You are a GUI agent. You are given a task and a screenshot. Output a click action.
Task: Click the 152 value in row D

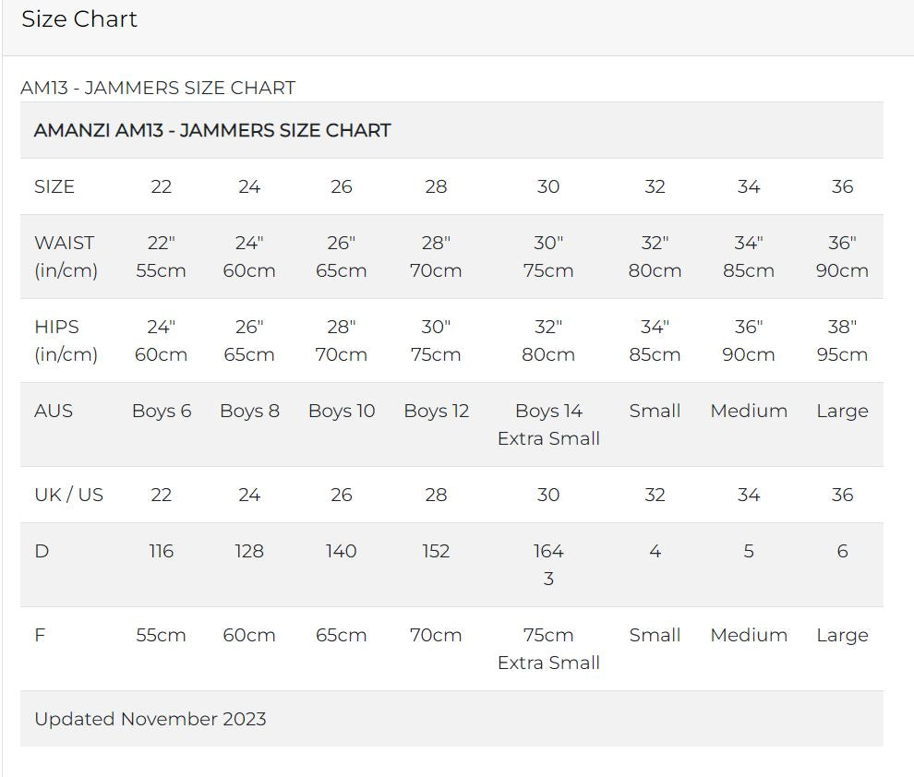436,551
